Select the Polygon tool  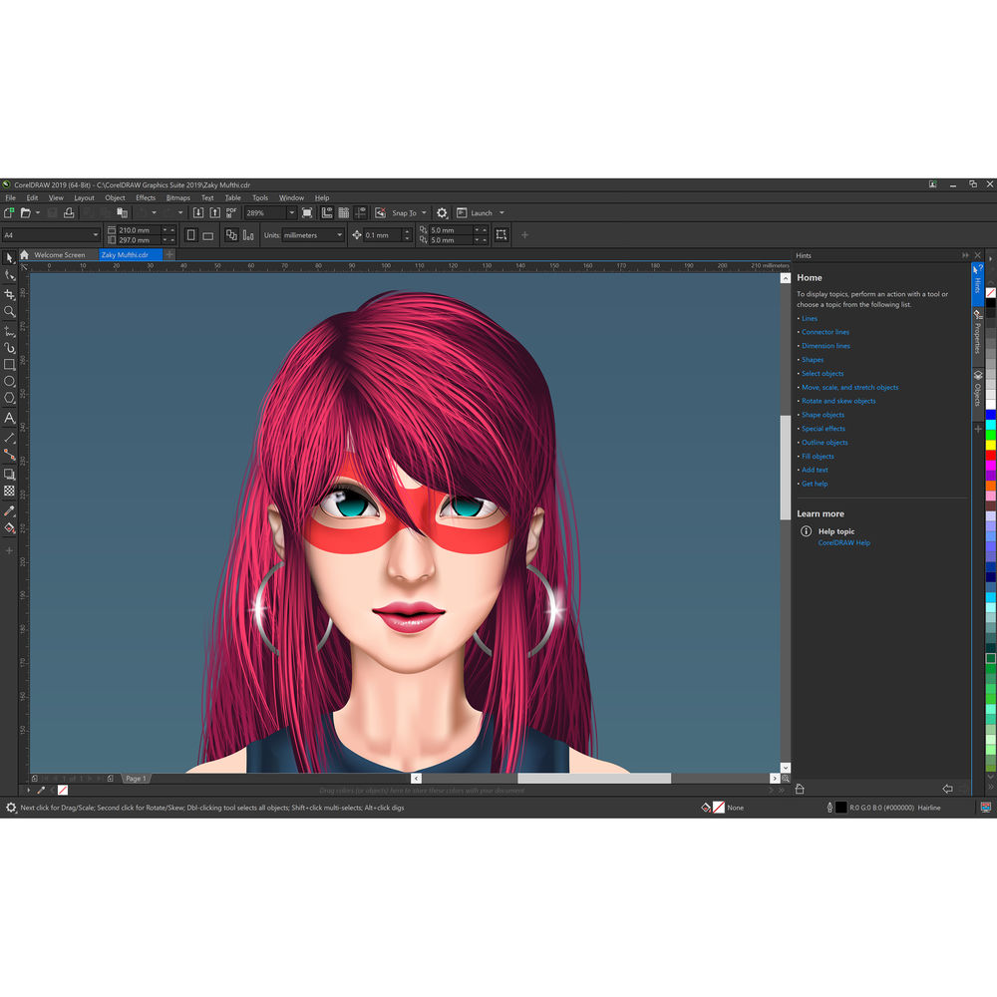pos(10,399)
